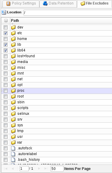Click the misc folder icon
The height and width of the screenshot is (173, 112).
point(13,68)
